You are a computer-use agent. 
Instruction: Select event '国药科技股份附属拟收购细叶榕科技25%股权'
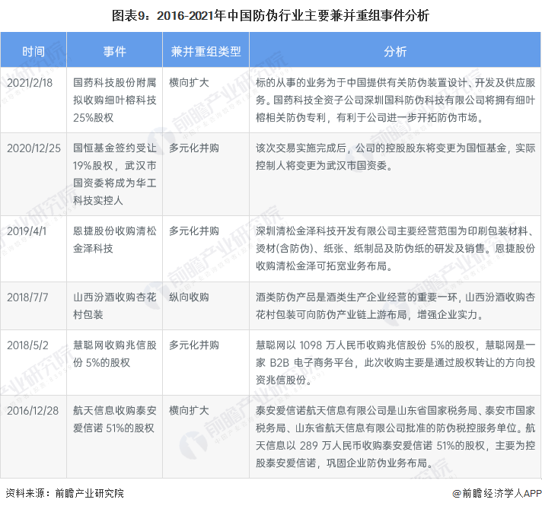click(114, 100)
